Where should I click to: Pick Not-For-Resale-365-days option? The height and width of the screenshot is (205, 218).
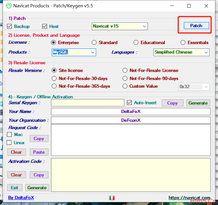click(x=54, y=86)
